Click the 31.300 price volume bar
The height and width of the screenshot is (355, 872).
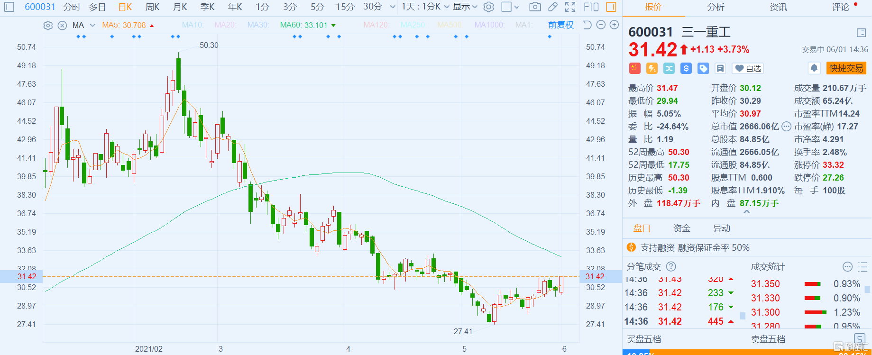point(816,312)
